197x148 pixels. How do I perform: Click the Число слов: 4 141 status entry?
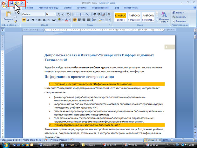pos(32,140)
